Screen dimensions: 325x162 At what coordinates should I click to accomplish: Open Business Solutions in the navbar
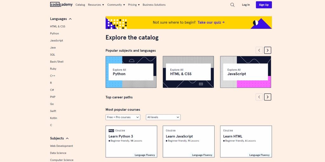point(154,5)
